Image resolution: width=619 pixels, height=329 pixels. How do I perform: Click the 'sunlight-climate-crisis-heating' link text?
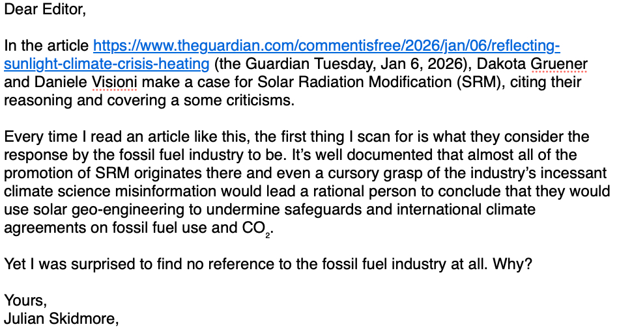[107, 64]
